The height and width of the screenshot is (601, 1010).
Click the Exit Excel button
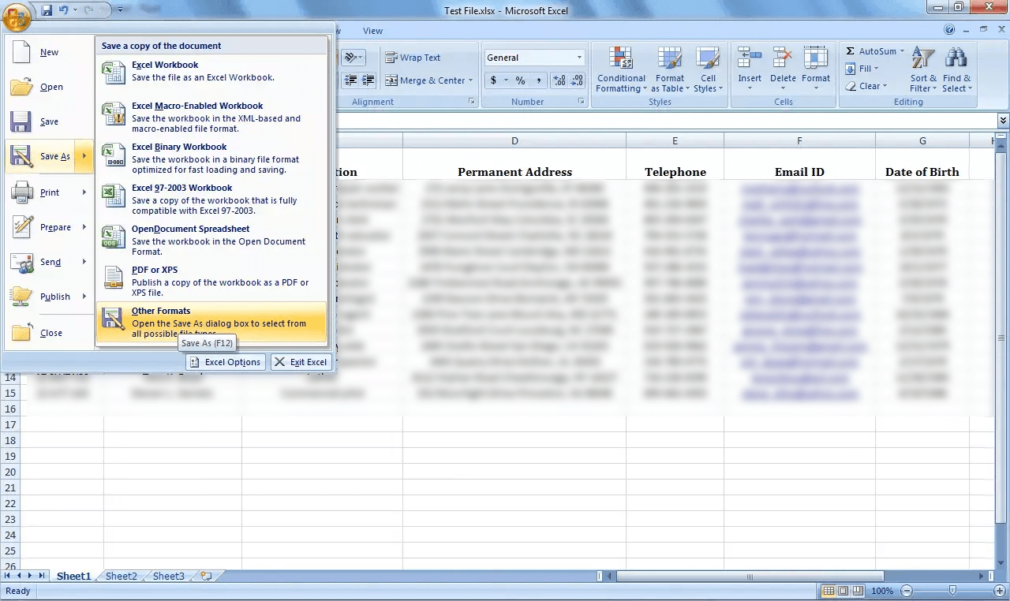click(x=301, y=361)
